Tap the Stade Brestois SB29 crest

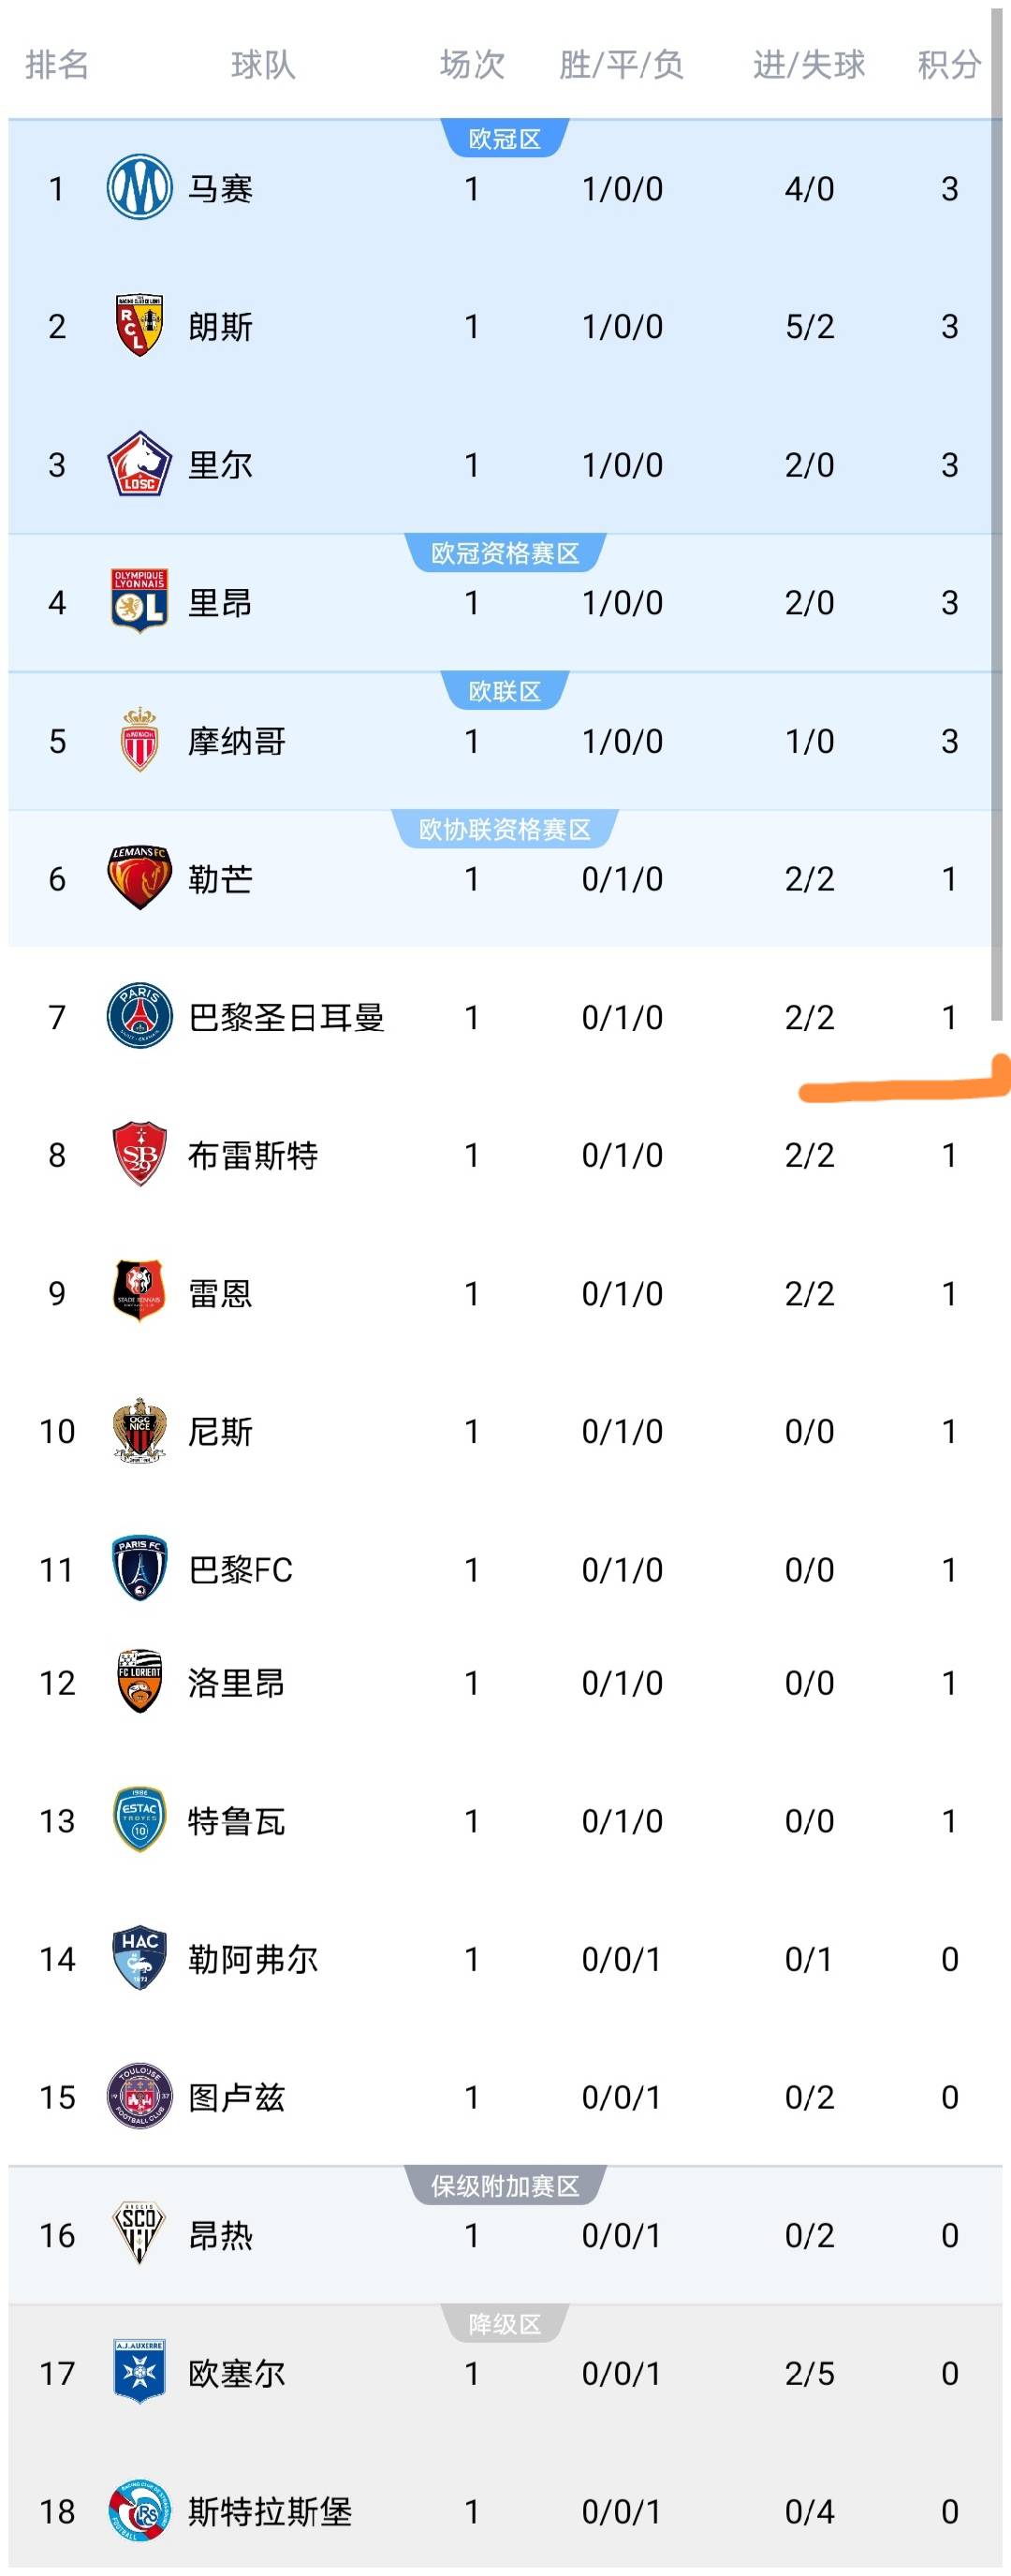(x=139, y=1154)
